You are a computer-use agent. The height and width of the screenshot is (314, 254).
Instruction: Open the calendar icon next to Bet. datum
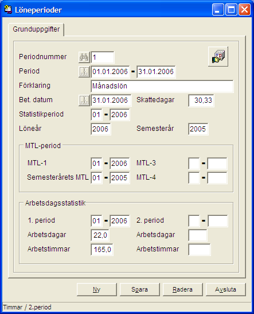coord(84,100)
